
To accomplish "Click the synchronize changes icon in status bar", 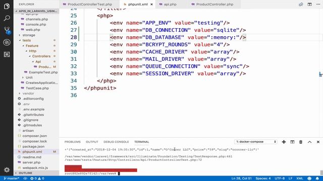I will pos(25,178).
